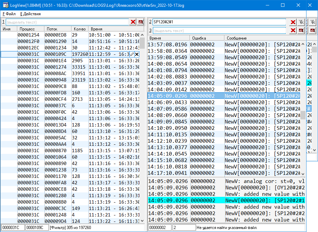
Task: Click status bar text '[Фильтр] 305 из 197260'
Action: click(71, 228)
